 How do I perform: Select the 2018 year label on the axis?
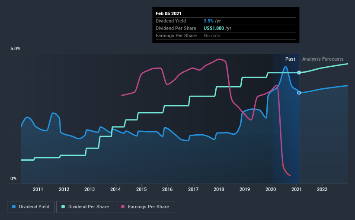(219, 189)
